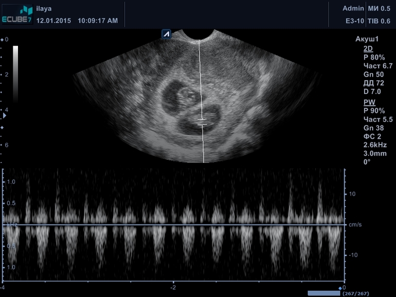Click the PW sample volume gate marker

202,121
